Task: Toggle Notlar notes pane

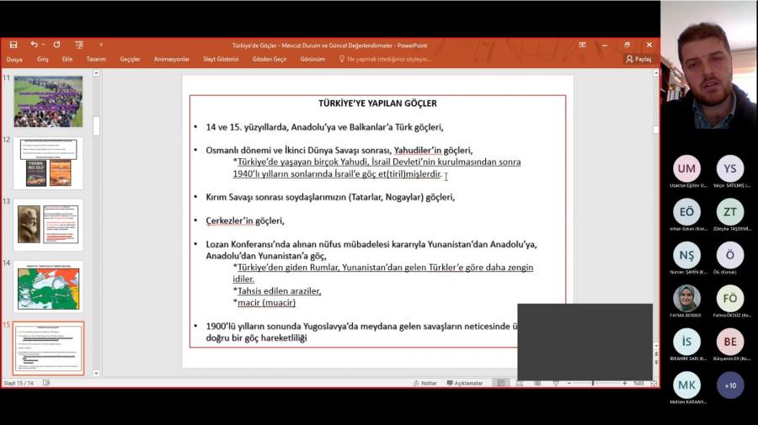Action: coord(424,383)
